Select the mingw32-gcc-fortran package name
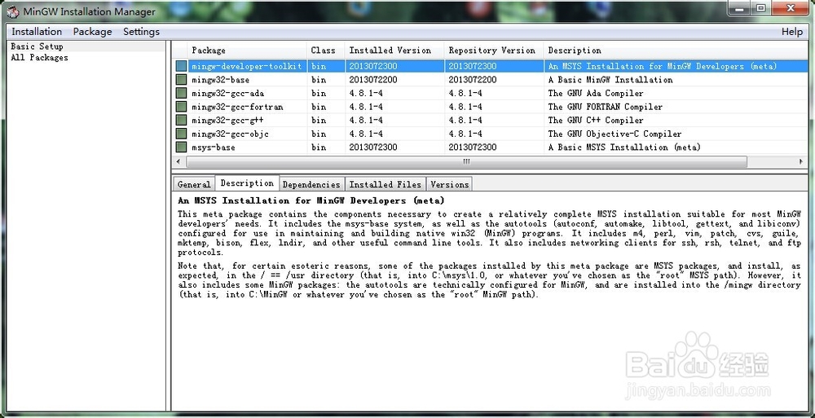Screen dimensions: 815x418 [237, 107]
